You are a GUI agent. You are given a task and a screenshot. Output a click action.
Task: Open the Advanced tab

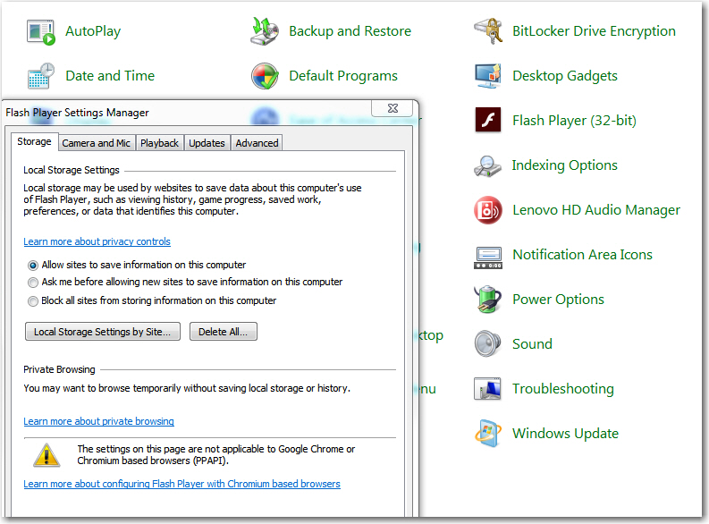click(257, 143)
